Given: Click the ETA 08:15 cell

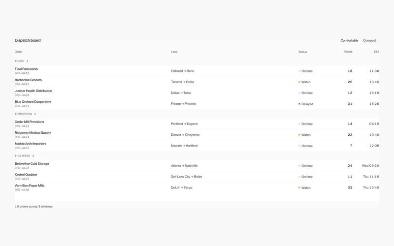Looking at the screenshot, I should (x=374, y=124).
